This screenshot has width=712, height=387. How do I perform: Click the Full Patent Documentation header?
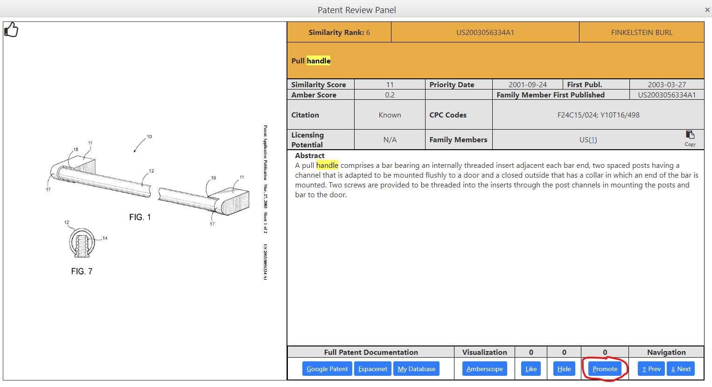[x=371, y=352]
